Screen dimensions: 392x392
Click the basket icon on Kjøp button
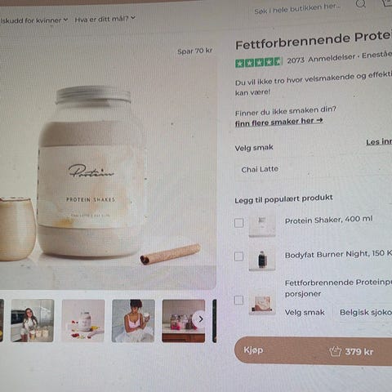click(335, 351)
